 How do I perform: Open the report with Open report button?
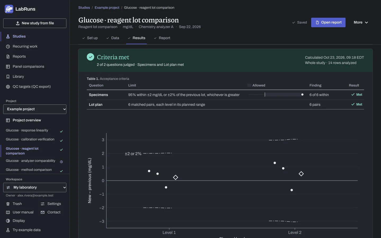point(328,22)
